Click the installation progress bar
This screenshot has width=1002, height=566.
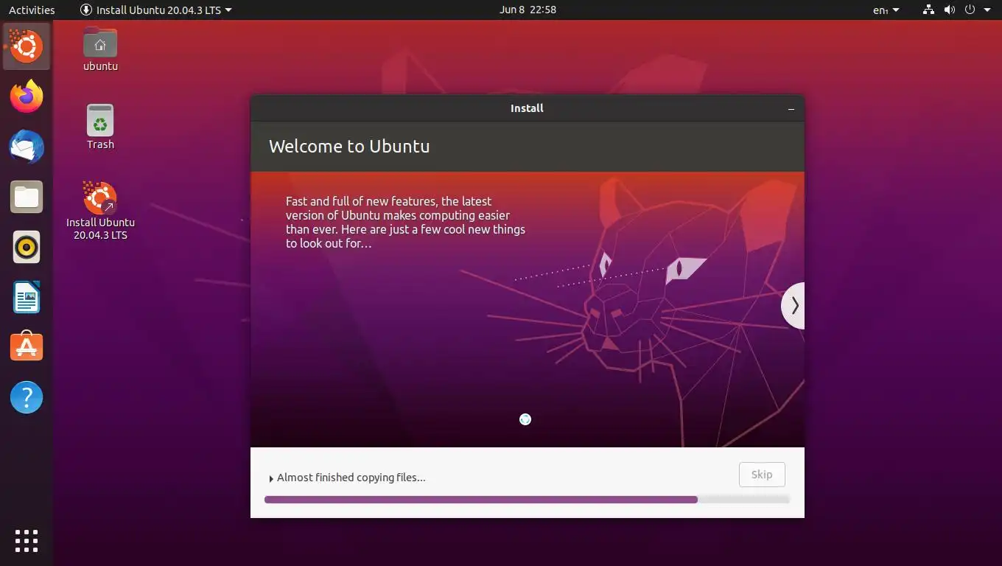click(527, 500)
